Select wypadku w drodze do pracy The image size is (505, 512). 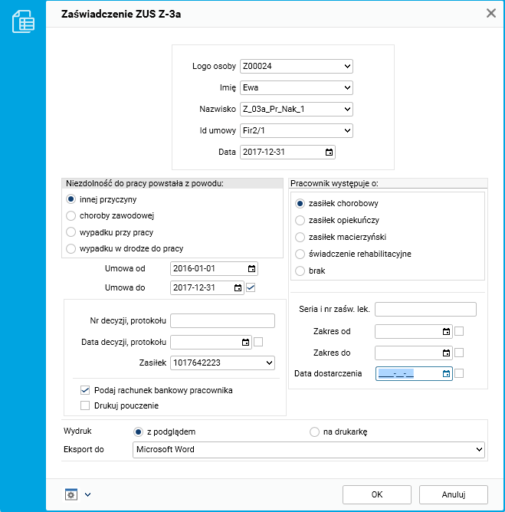click(71, 249)
